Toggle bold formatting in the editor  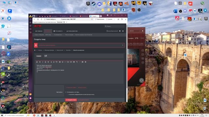[40, 62]
